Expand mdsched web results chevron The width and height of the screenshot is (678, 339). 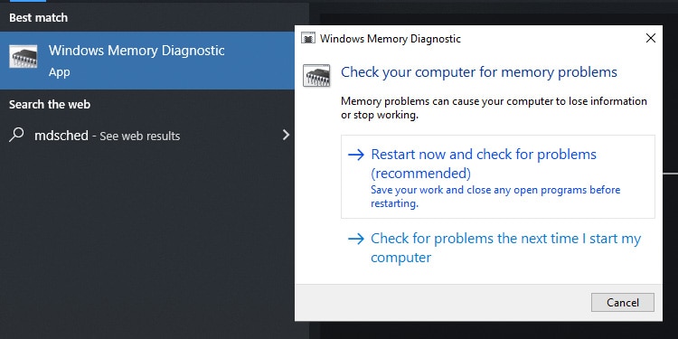pyautogui.click(x=286, y=135)
